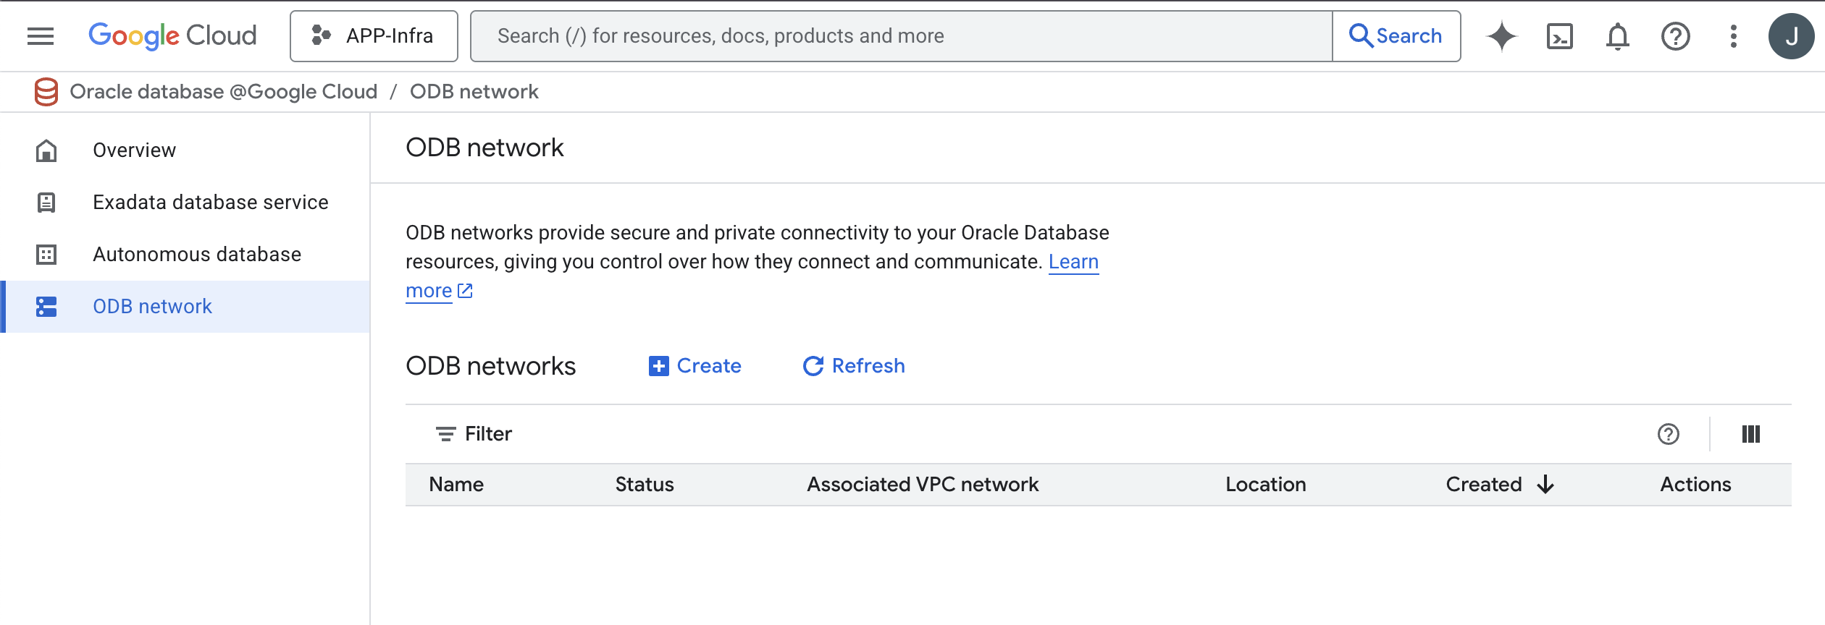The width and height of the screenshot is (1825, 625).
Task: Click the ODB network sidebar icon
Action: 46,307
